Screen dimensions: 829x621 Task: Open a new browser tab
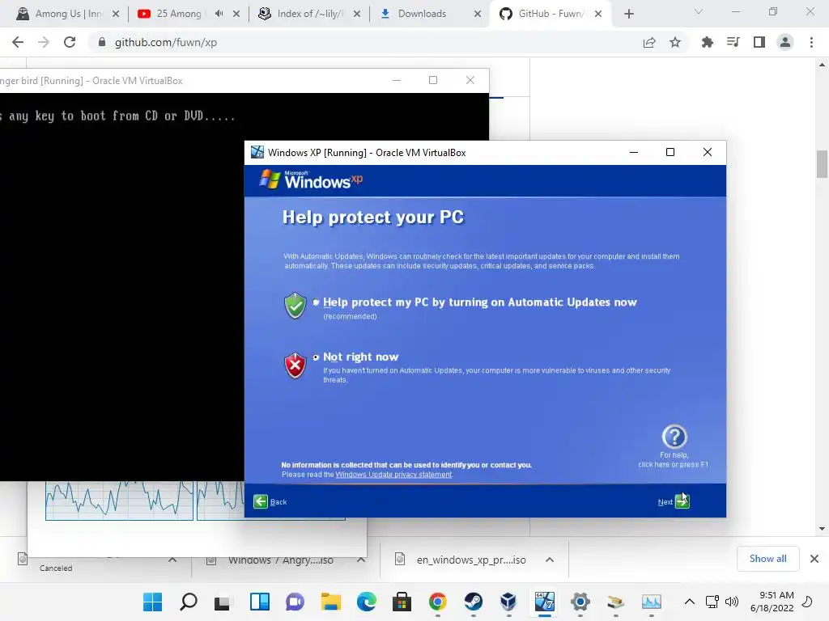[628, 14]
